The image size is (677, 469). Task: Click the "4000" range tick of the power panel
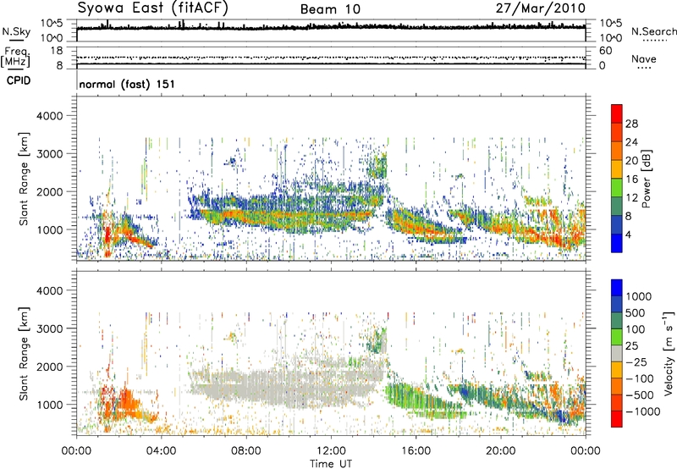(x=49, y=116)
